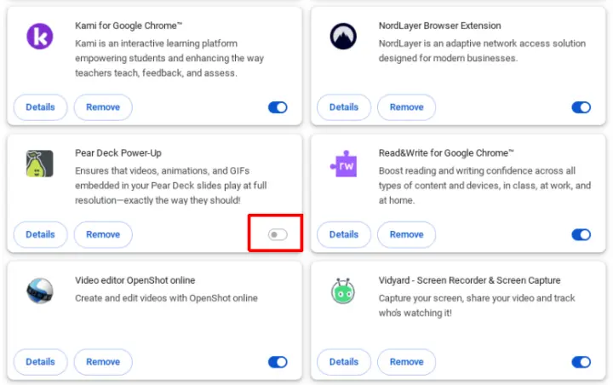This screenshot has width=613, height=385.
Task: Switch off the Video editor OpenShot toggle
Action: click(278, 362)
